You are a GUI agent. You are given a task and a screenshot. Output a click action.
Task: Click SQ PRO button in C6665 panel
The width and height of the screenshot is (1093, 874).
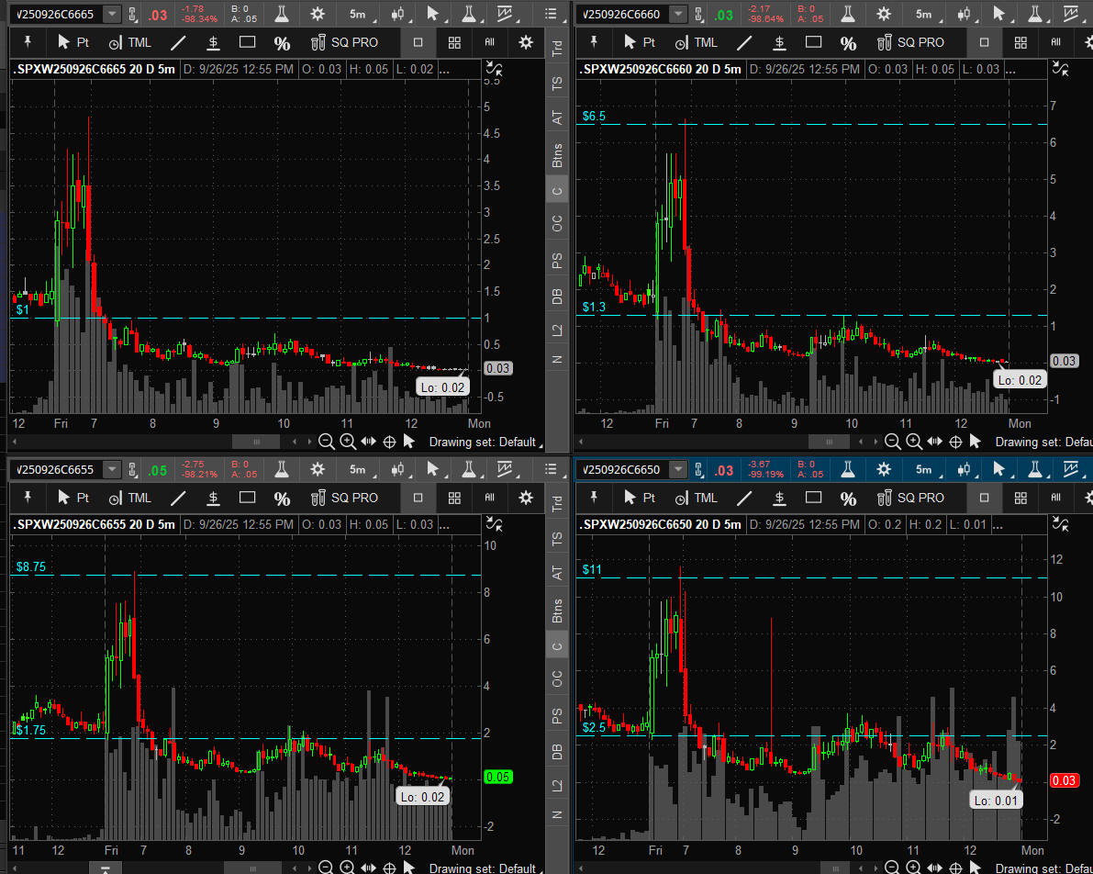[x=345, y=42]
